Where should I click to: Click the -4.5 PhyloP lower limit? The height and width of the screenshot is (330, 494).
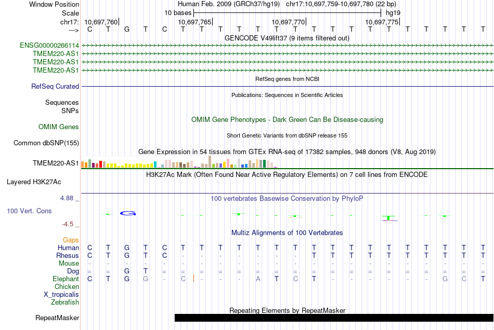pyautogui.click(x=68, y=224)
